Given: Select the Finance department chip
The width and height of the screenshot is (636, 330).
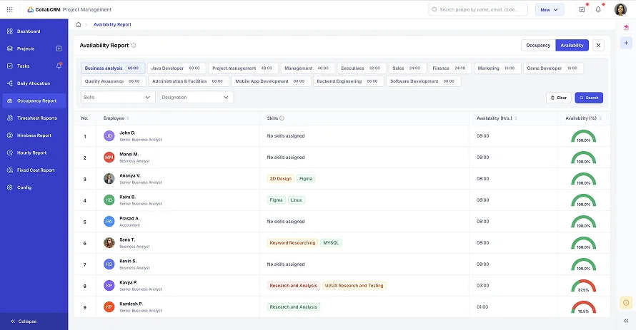Looking at the screenshot, I should (x=449, y=68).
